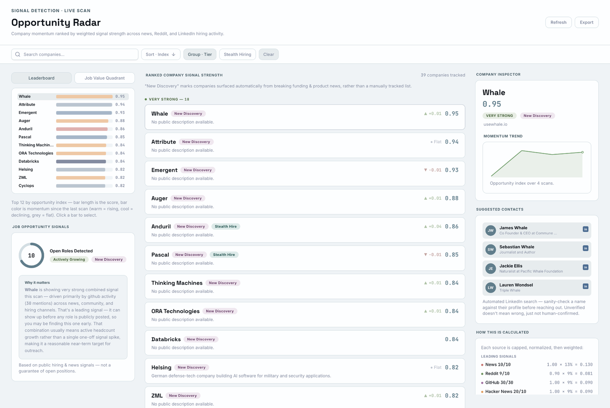Toggle the Group · Tier filter chip

click(200, 55)
